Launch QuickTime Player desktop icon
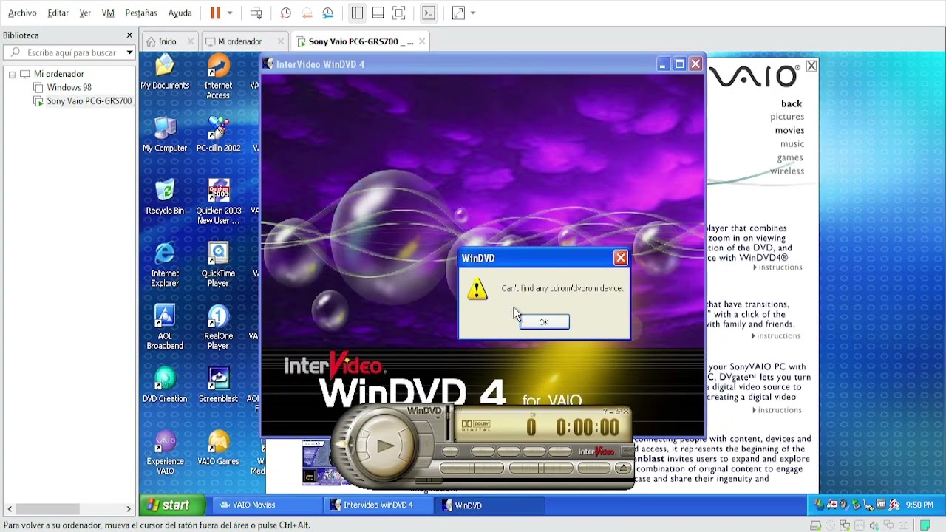This screenshot has height=532, width=946. click(x=218, y=265)
